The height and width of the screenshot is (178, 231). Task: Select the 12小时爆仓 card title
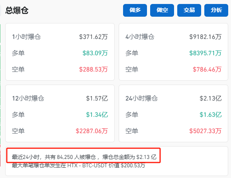point(28,98)
